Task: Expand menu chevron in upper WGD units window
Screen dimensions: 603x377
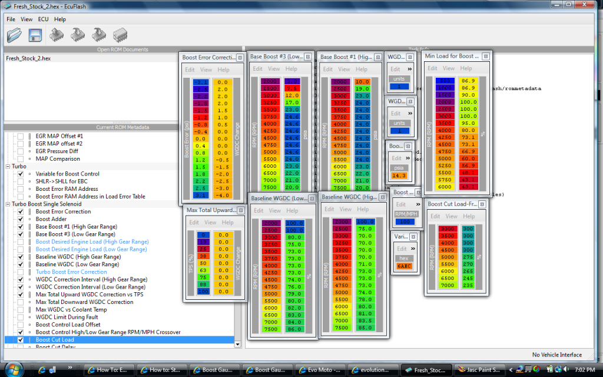Action: pos(410,70)
